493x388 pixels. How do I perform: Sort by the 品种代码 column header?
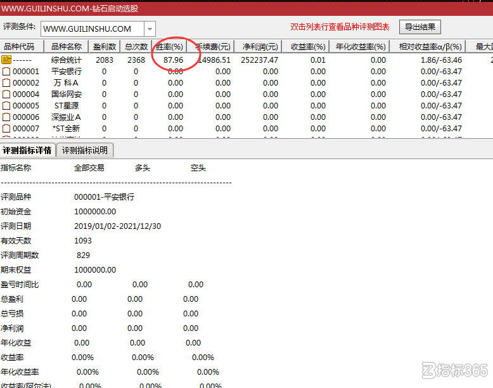coord(22,47)
